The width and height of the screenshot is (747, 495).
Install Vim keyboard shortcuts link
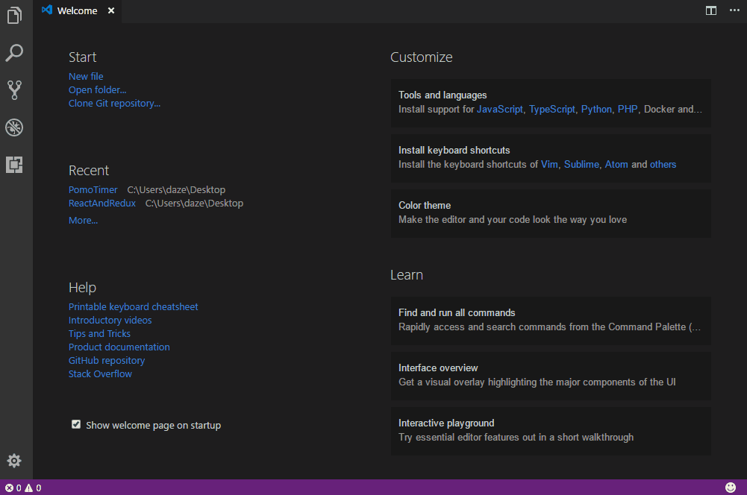pyautogui.click(x=549, y=164)
